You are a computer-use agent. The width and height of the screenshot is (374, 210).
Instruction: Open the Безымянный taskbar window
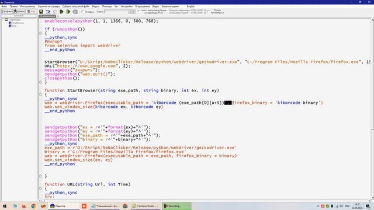[105, 206]
